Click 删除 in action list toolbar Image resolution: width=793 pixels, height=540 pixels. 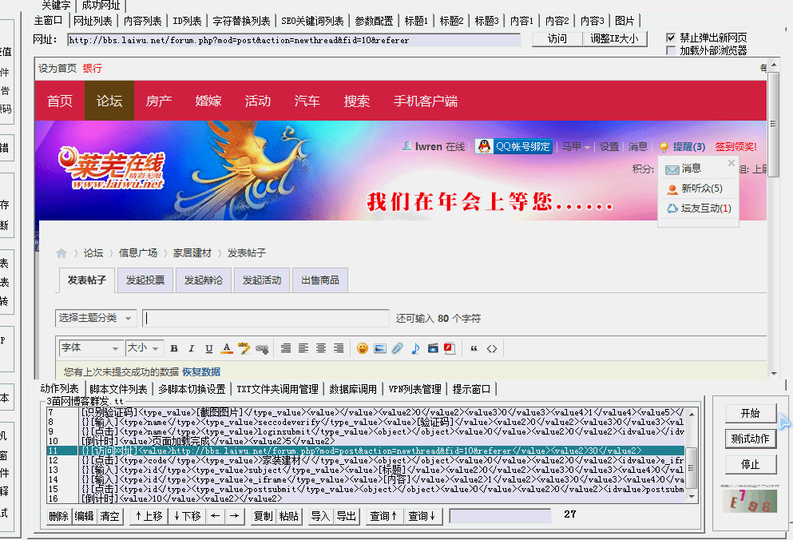[58, 516]
